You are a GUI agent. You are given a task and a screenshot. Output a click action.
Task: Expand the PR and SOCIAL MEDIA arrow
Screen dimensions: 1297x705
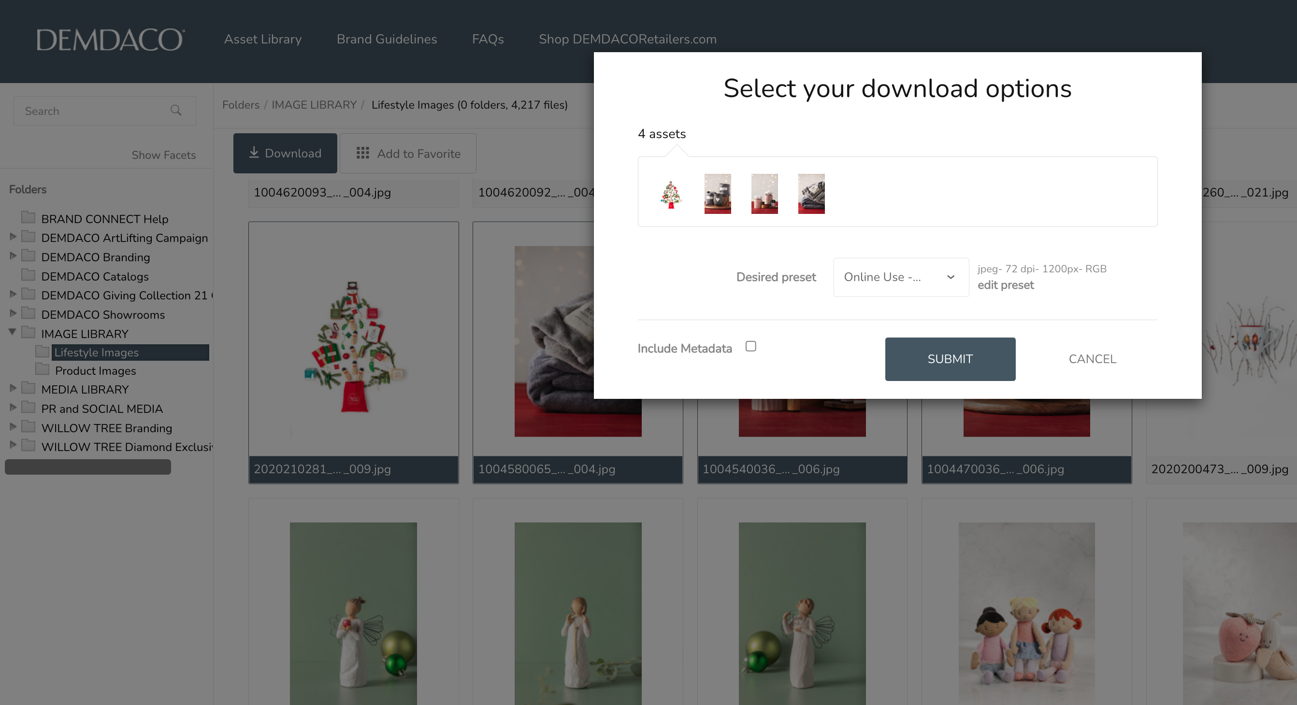[13, 407]
